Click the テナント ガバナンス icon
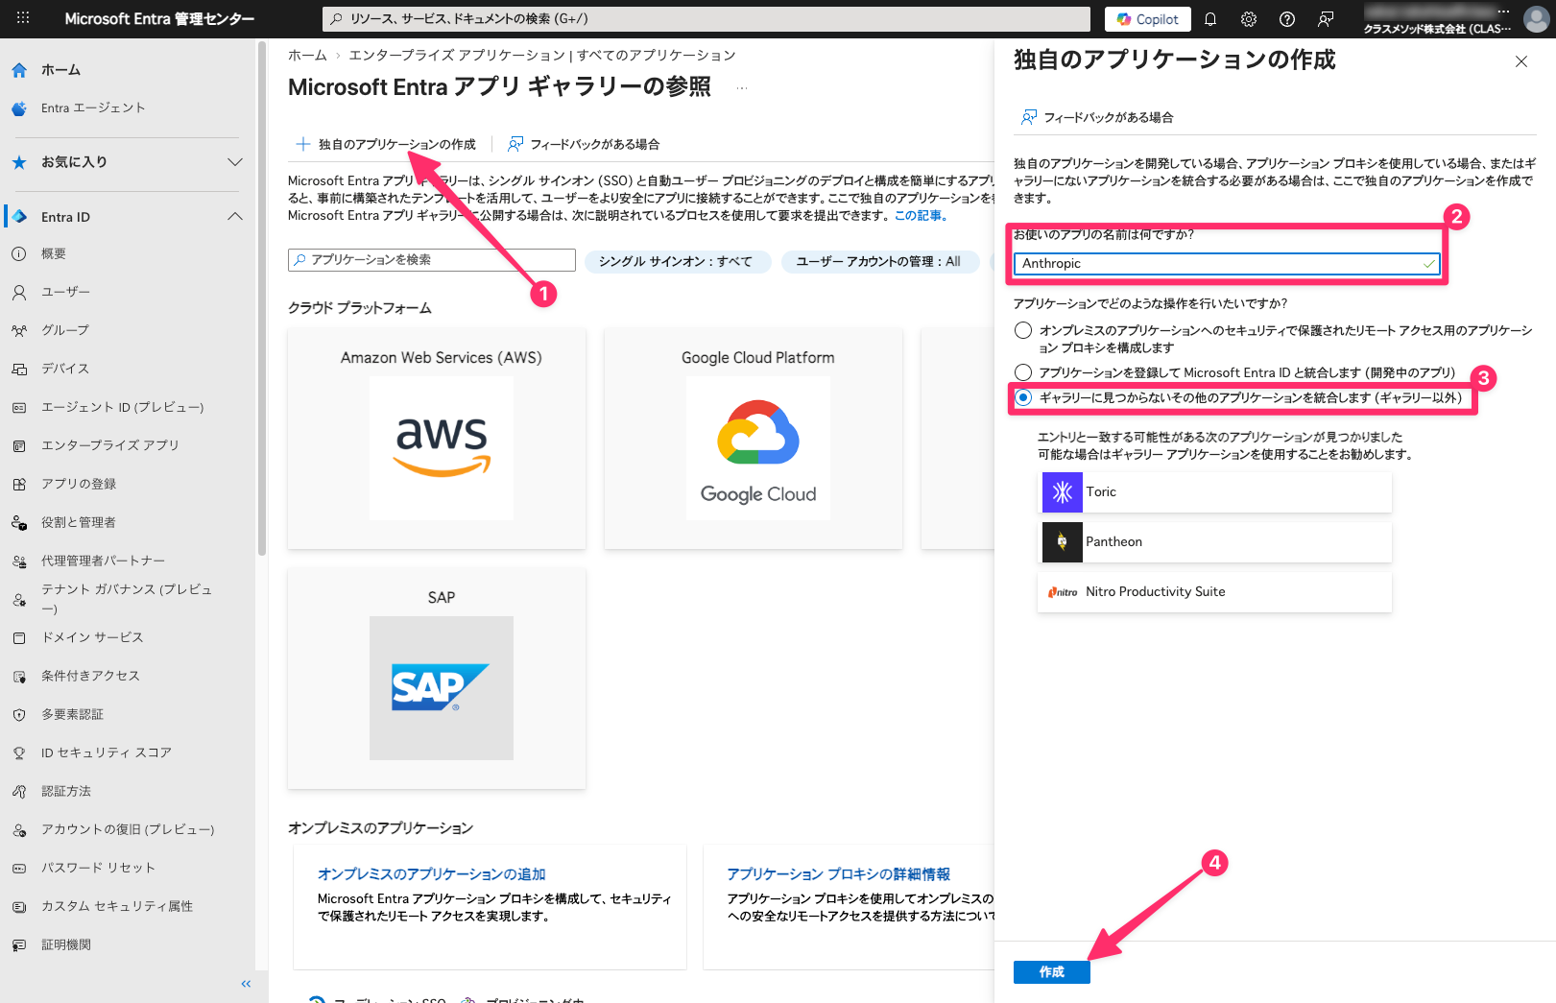 (x=19, y=599)
